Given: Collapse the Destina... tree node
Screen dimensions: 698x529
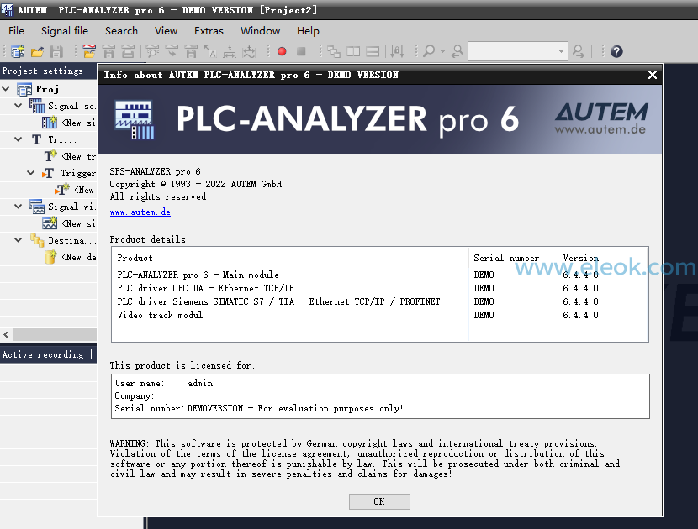Looking at the screenshot, I should tap(19, 240).
